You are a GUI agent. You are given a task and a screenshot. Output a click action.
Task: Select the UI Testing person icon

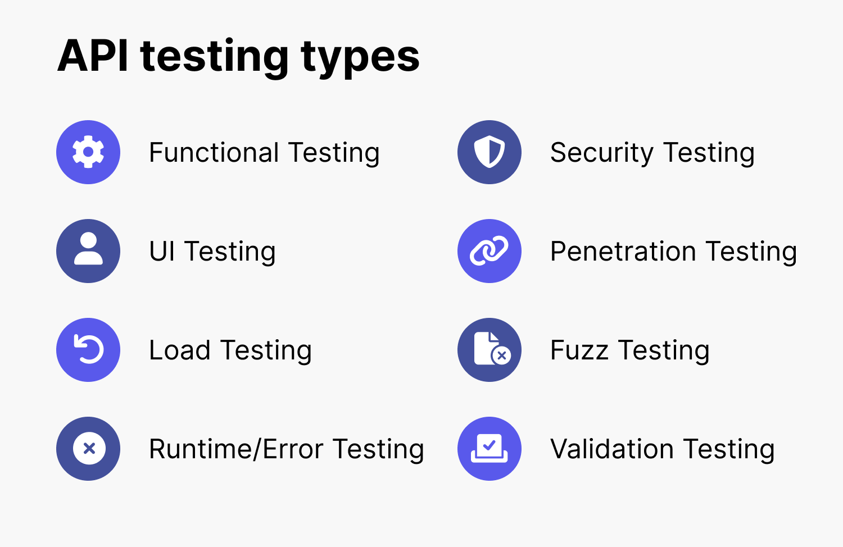(x=88, y=251)
